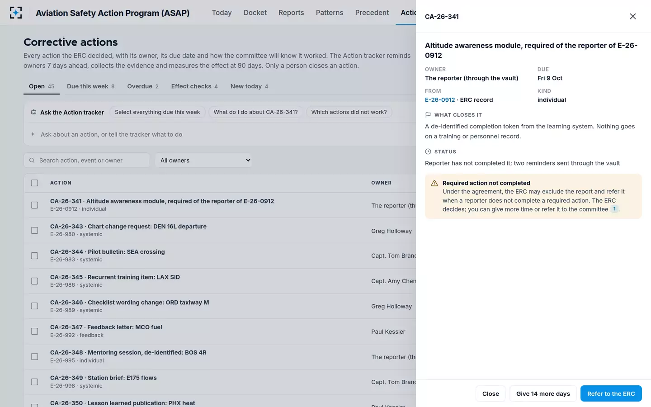Check the CA-26-348 Mentoring session checkbox
This screenshot has height=407, width=651.
point(35,357)
